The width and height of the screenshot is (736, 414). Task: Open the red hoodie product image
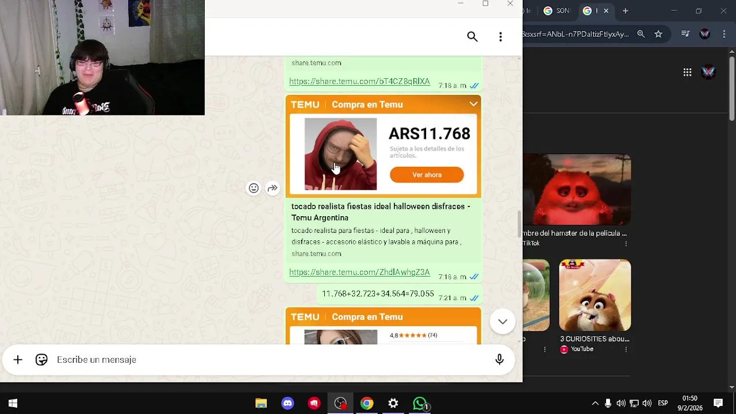(340, 154)
